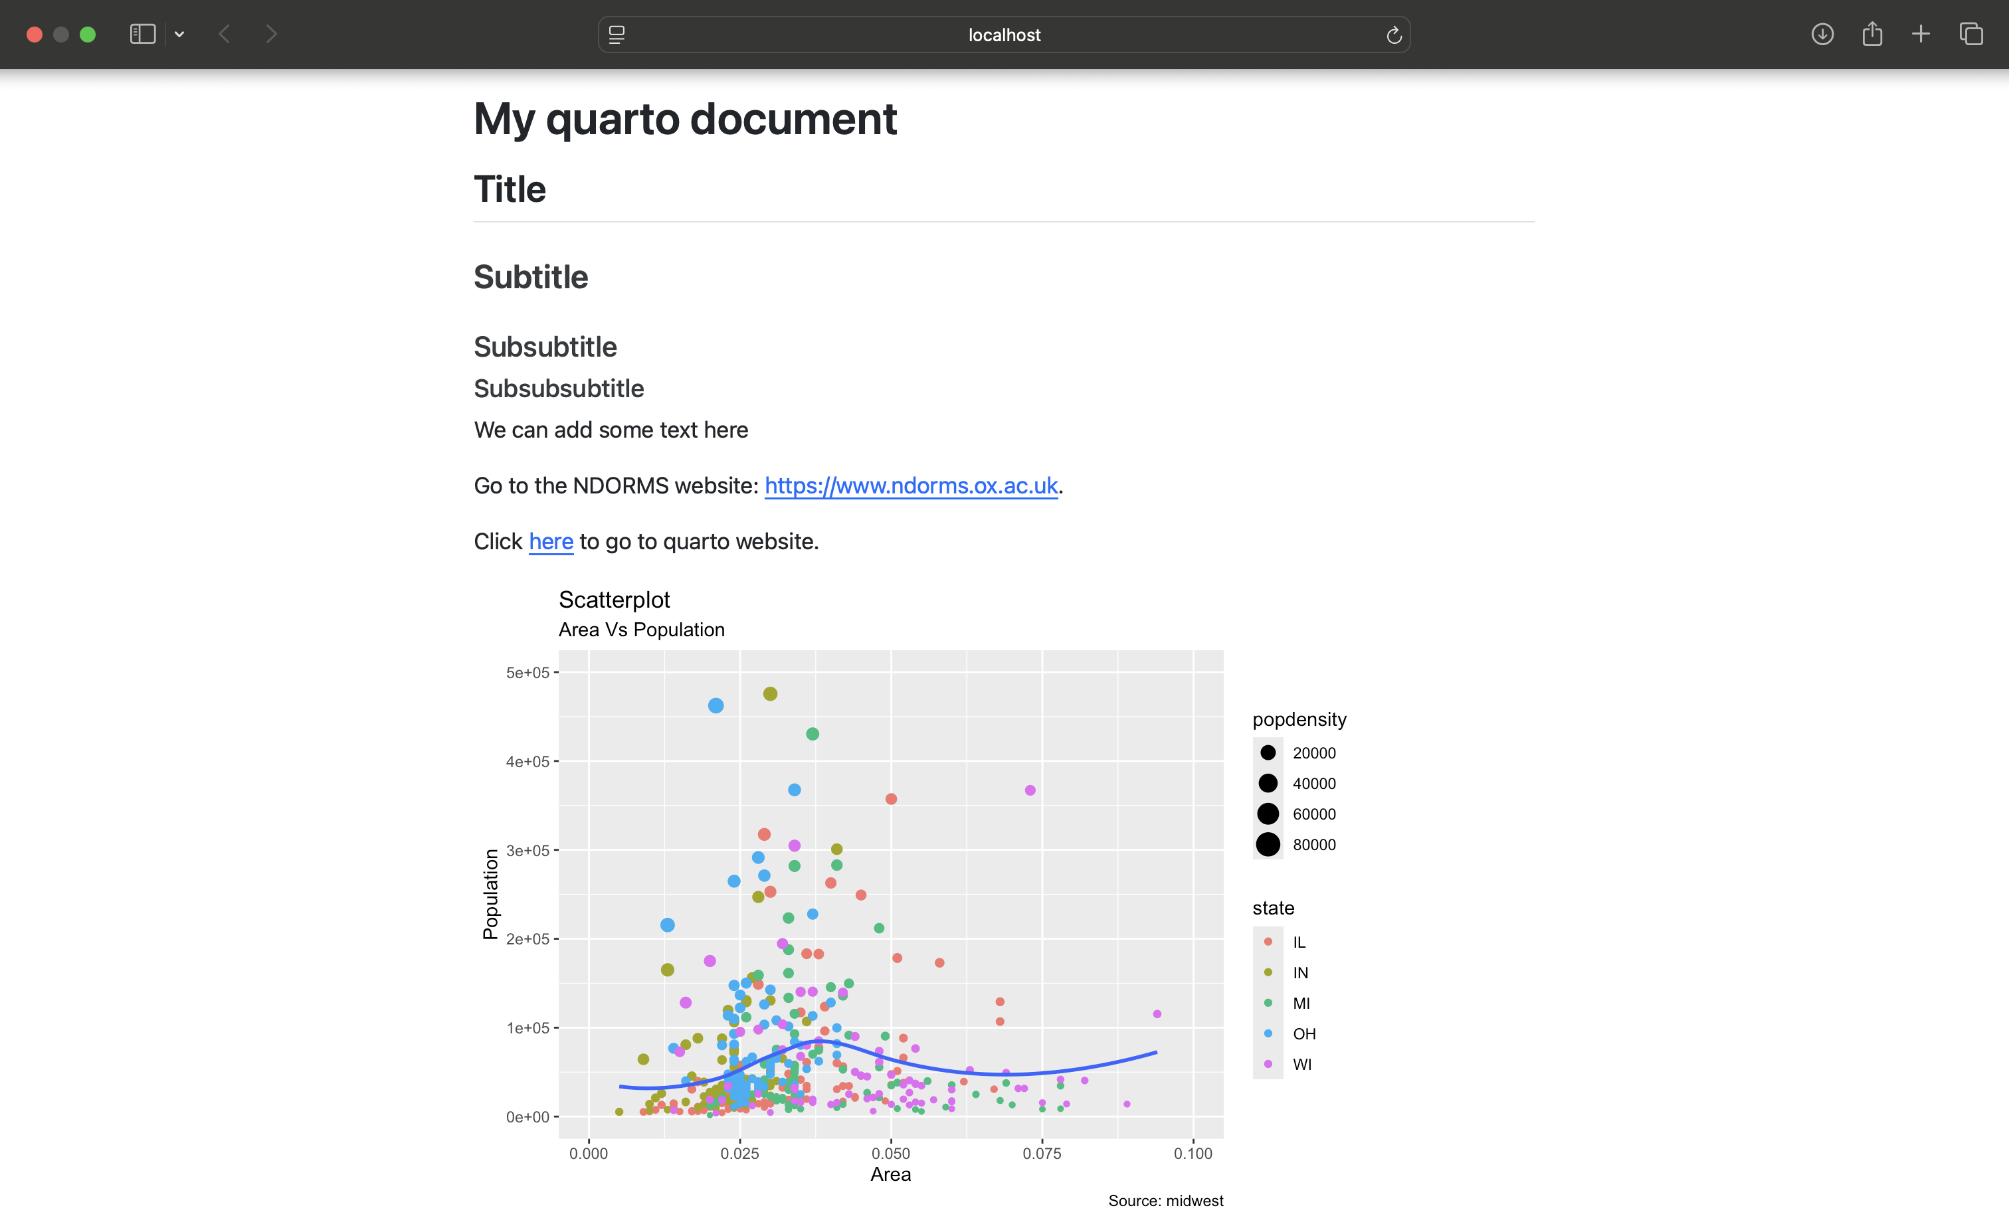This screenshot has height=1226, width=2009.
Task: Open the page settings icon in address bar
Action: (617, 35)
